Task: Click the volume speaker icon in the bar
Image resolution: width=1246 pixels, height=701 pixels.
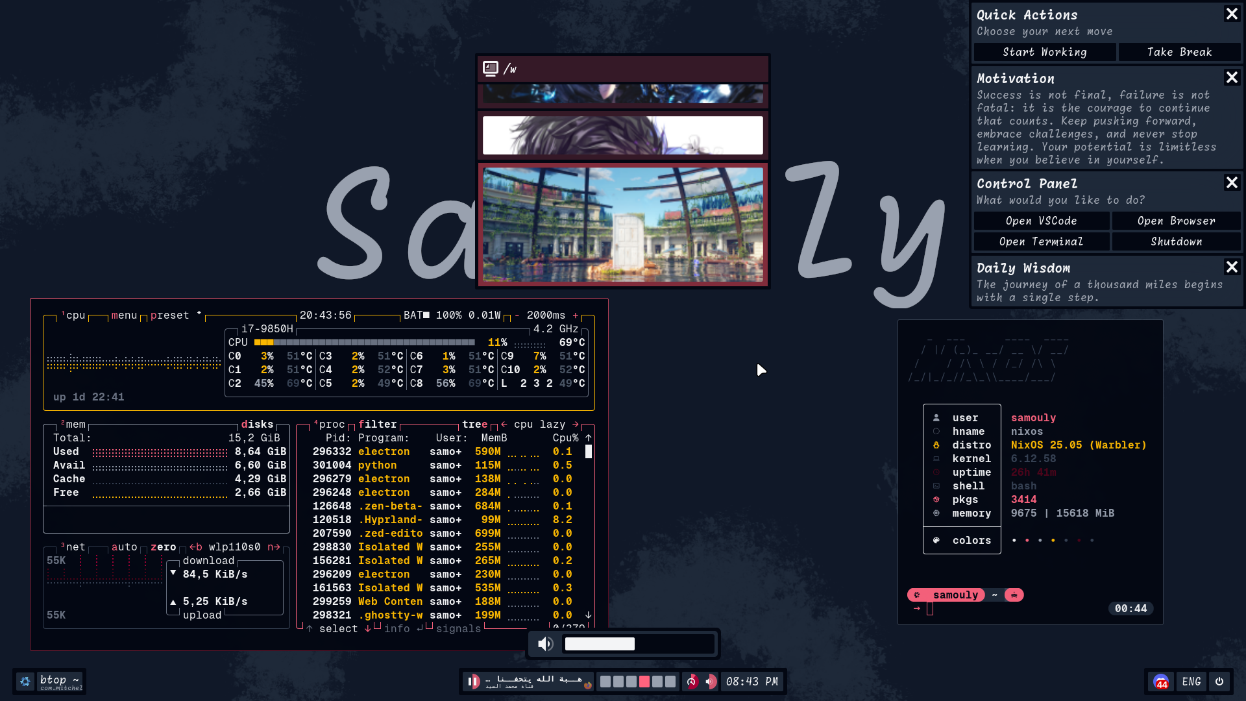Action: coord(711,681)
